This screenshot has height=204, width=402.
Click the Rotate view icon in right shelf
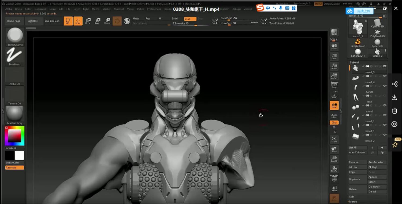coord(334,169)
